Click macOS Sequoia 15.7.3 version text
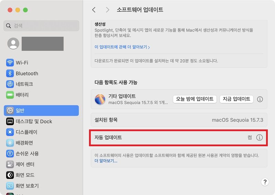The image size is (275, 195). tap(238, 120)
